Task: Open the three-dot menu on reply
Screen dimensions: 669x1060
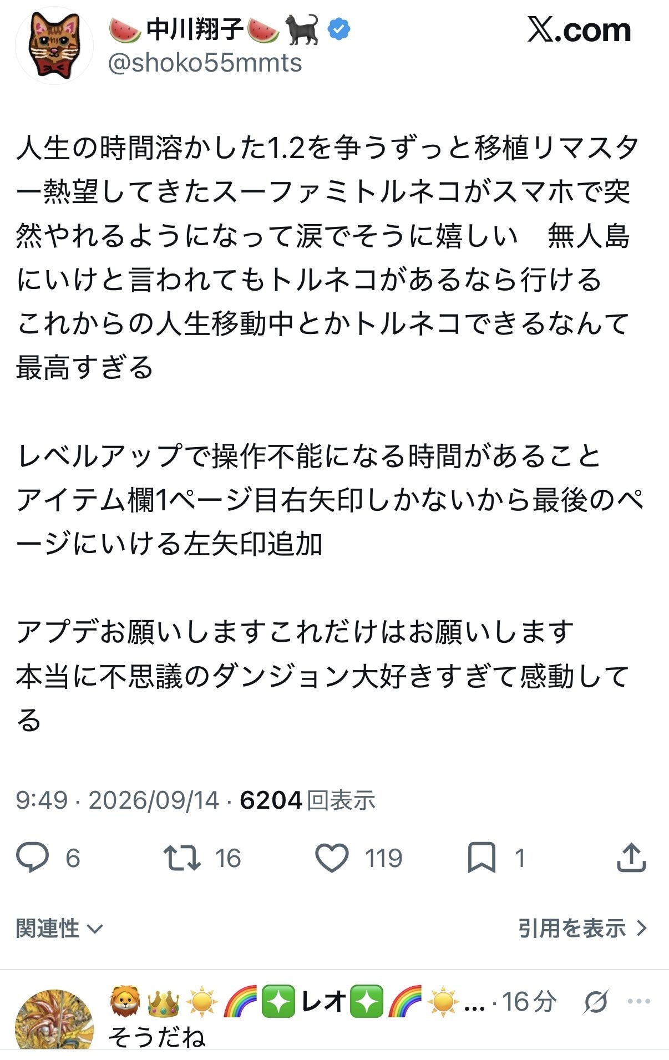Action: 638,1001
